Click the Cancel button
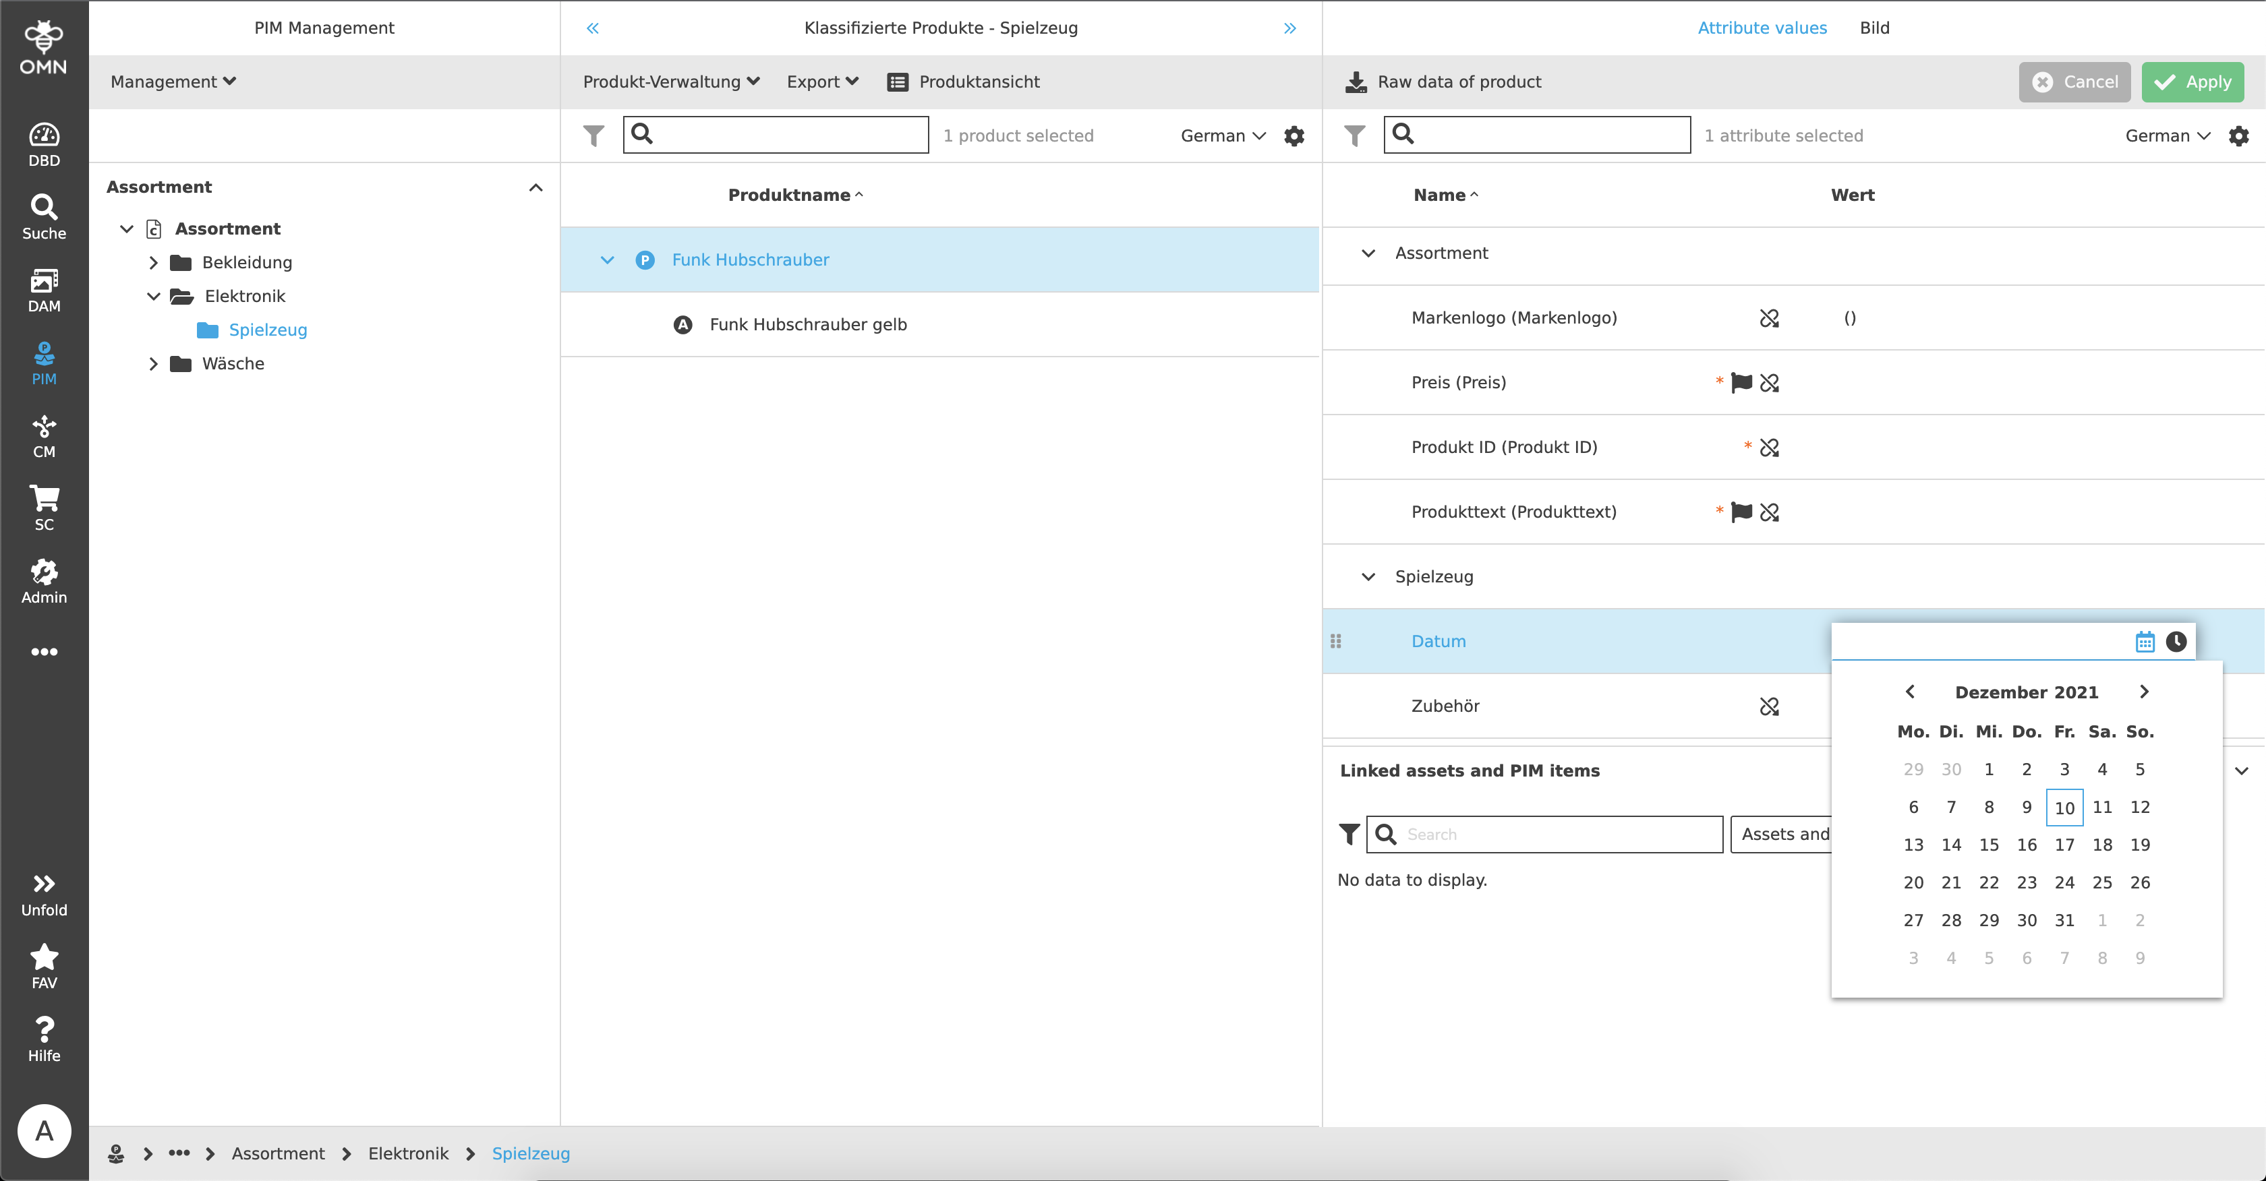Viewport: 2266px width, 1181px height. [x=2074, y=81]
